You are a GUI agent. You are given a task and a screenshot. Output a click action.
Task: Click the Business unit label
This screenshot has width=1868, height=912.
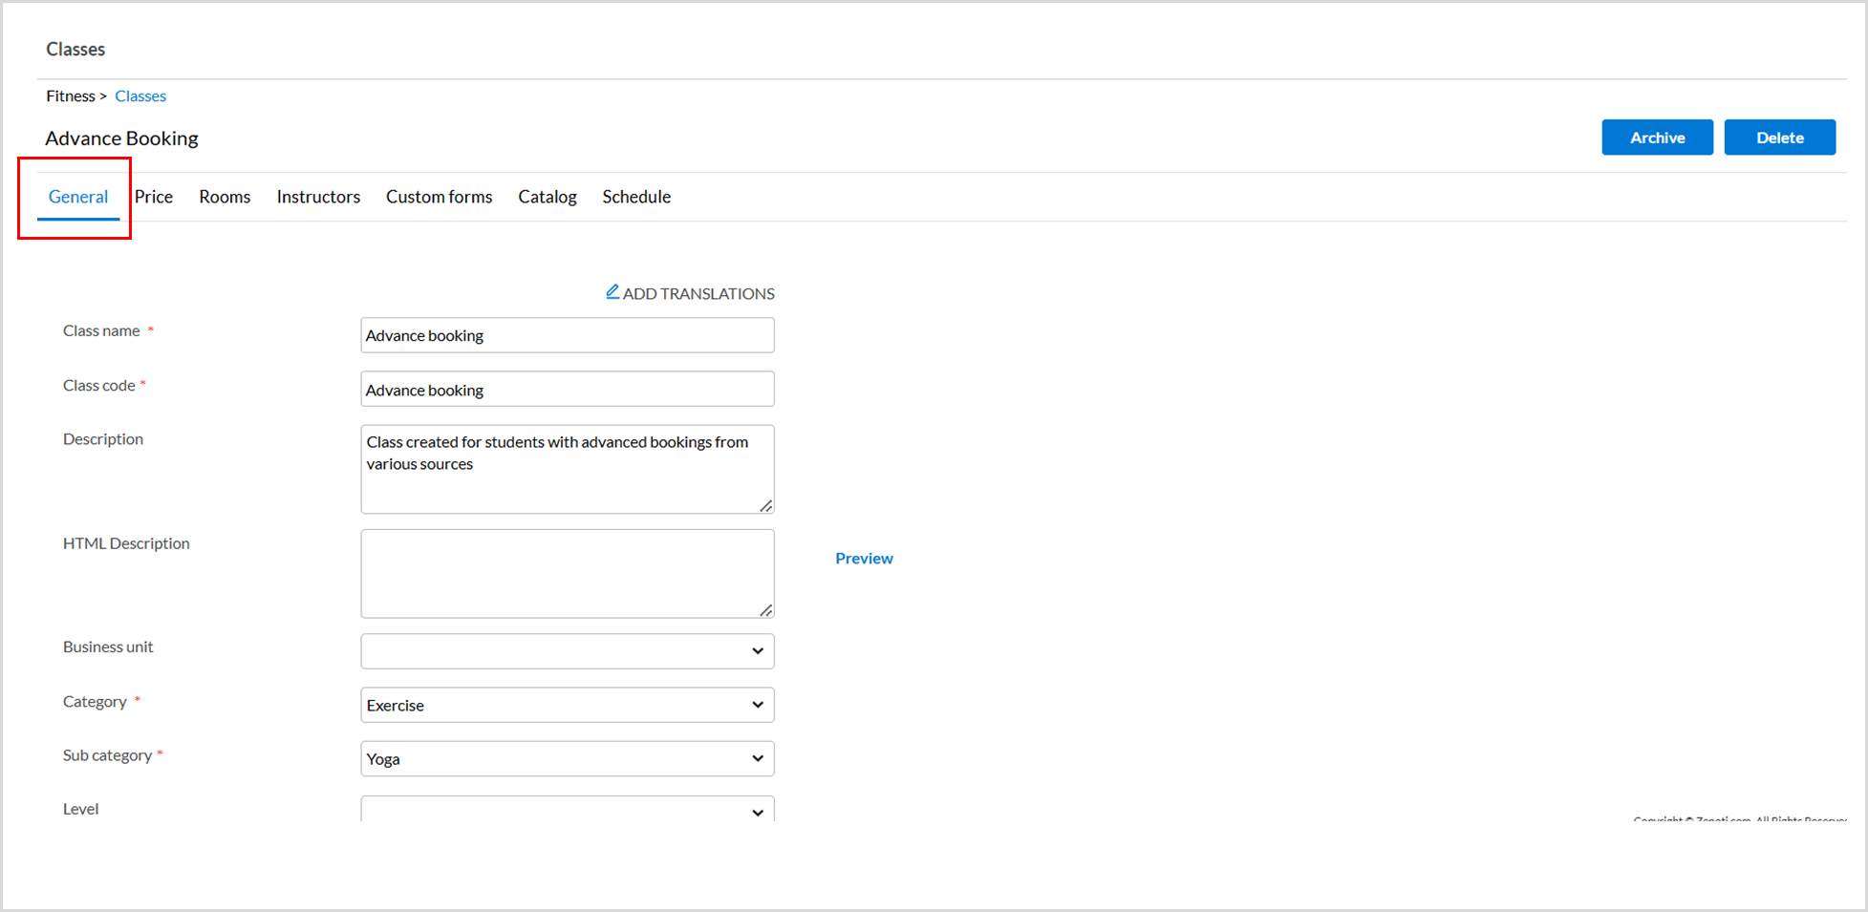[108, 647]
